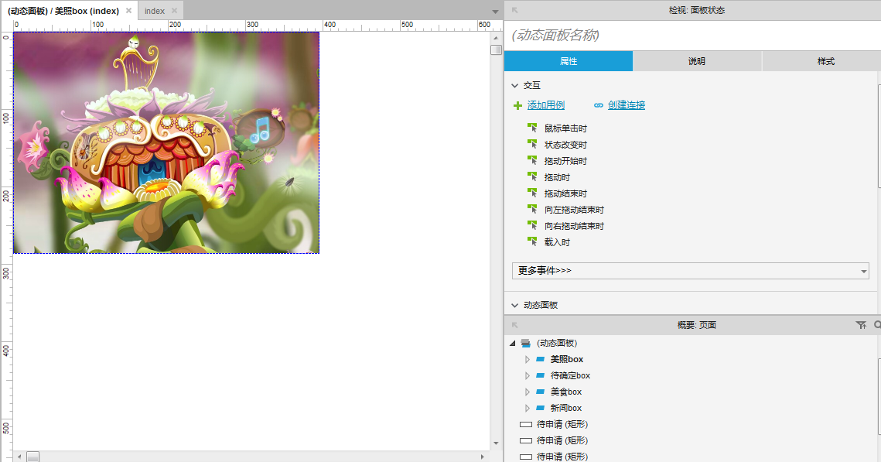The height and width of the screenshot is (462, 881).
Task: Click the 美照box state icon
Action: [540, 359]
